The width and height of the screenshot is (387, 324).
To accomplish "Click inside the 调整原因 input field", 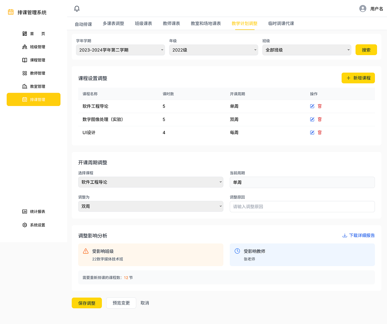I will 302,207.
